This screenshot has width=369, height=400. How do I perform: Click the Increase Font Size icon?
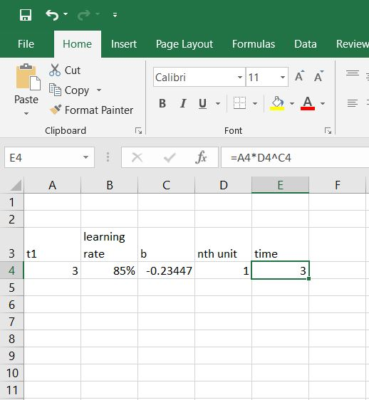click(x=300, y=76)
